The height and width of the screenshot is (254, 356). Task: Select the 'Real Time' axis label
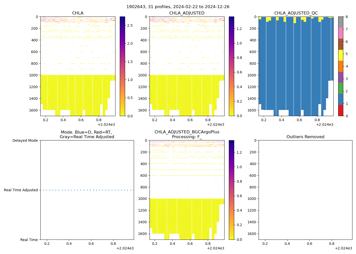[x=29, y=240]
